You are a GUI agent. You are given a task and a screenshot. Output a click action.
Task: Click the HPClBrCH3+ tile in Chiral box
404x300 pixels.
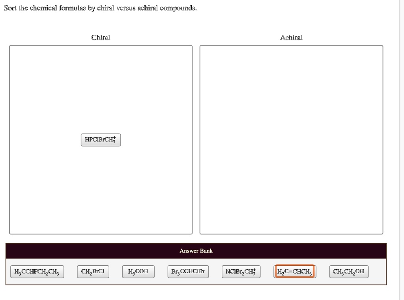pos(101,140)
